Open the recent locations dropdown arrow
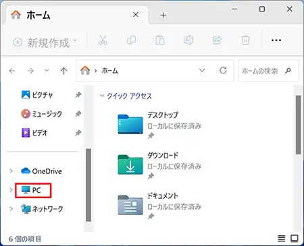 [x=47, y=71]
